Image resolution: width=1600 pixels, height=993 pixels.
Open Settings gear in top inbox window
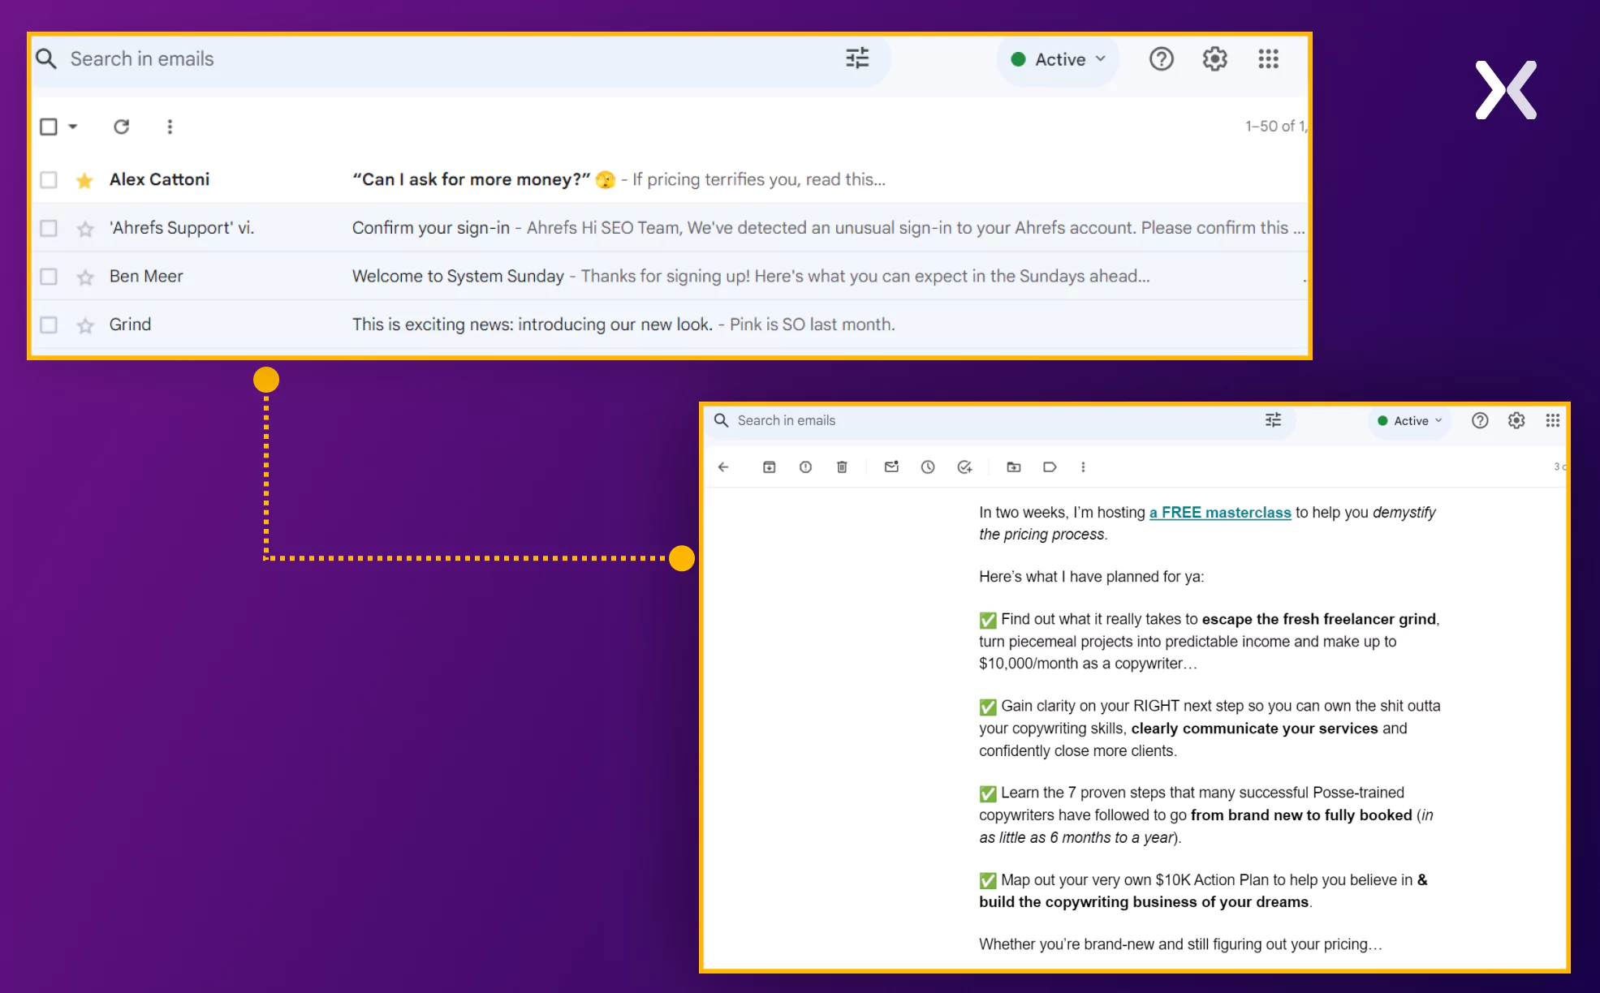coord(1214,59)
